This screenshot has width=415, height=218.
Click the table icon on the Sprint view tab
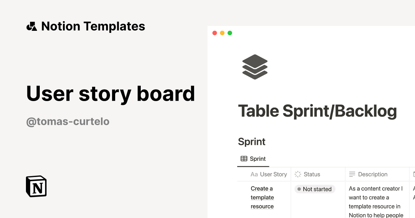point(244,159)
